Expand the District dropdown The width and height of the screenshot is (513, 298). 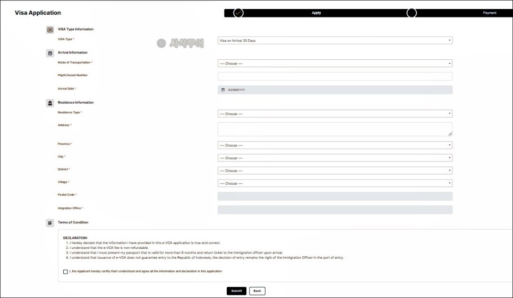[335, 170]
